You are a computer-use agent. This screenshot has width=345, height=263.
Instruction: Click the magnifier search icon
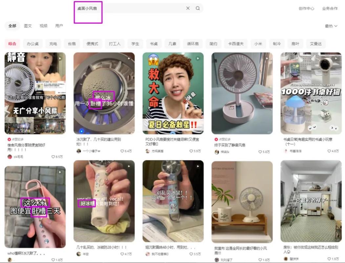[198, 8]
